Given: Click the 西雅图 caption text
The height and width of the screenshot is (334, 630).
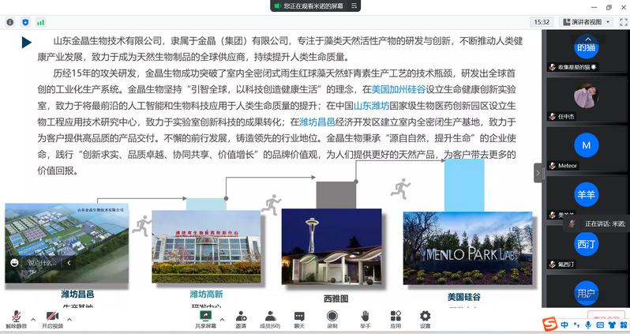Looking at the screenshot, I should tap(336, 298).
